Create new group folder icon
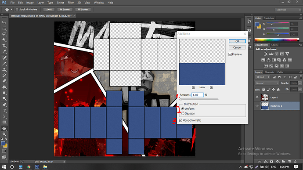Screen dimensions: 303x170 (283, 162)
